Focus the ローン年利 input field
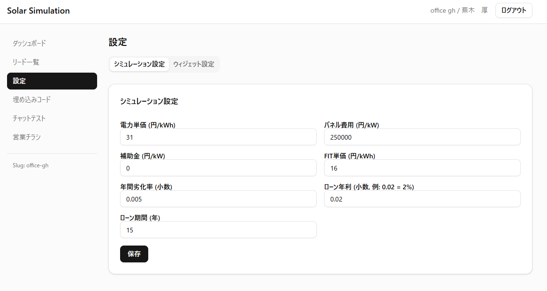Viewport: 547px width, 291px height. [x=422, y=199]
